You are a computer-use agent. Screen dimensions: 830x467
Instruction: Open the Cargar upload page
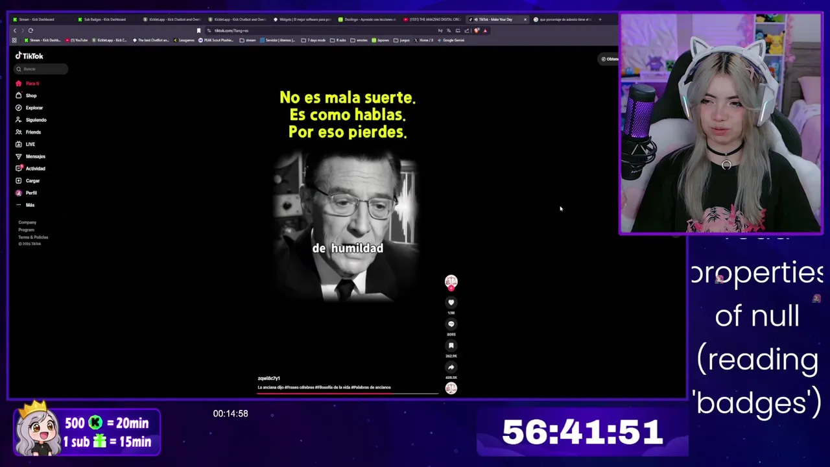click(x=28, y=181)
